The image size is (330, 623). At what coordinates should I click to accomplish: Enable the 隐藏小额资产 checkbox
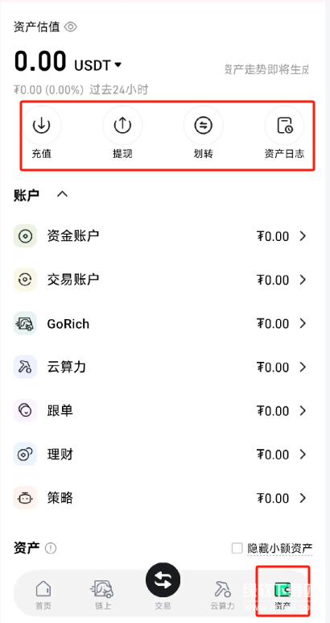point(237,548)
